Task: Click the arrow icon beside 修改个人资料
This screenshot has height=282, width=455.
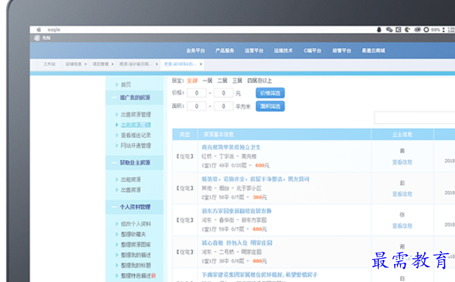Action: [117, 224]
